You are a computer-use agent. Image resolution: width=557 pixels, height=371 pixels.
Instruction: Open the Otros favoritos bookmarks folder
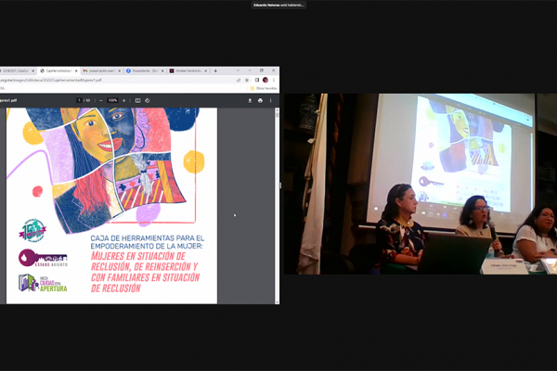(264, 88)
